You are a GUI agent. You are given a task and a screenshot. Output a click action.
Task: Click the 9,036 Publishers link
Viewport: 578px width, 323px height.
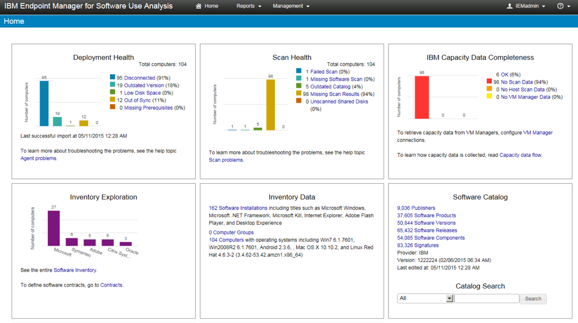click(416, 208)
